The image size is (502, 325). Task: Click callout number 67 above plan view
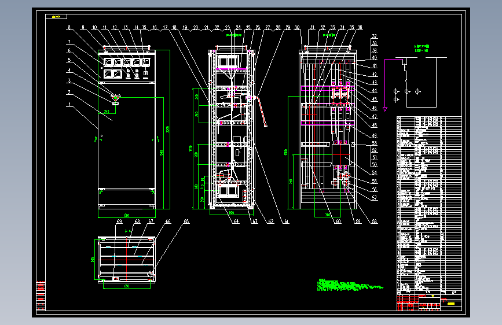151,221
